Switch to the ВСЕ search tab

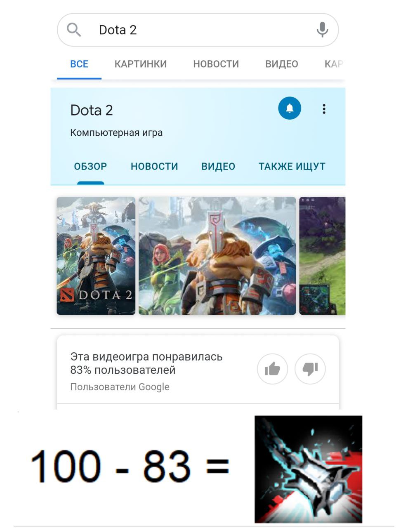[x=79, y=64]
